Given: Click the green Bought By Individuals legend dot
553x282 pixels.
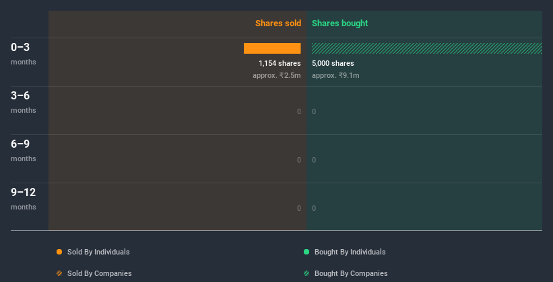Looking at the screenshot, I should [x=306, y=252].
